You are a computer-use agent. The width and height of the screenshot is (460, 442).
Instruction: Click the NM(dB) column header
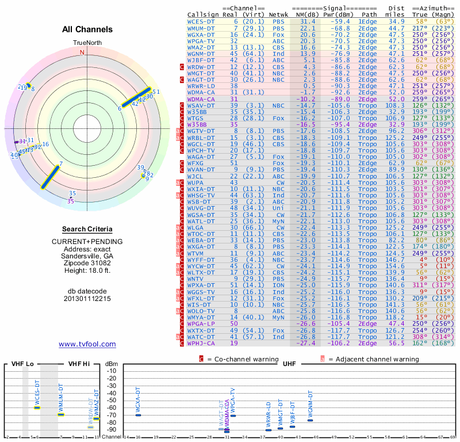coord(304,14)
